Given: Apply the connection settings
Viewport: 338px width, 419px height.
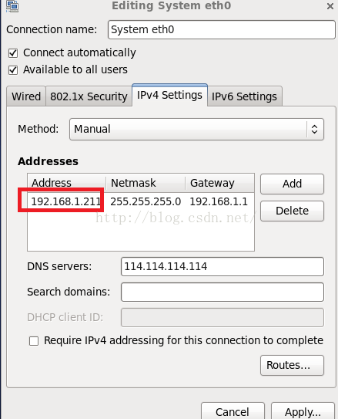Looking at the screenshot, I should [x=303, y=411].
